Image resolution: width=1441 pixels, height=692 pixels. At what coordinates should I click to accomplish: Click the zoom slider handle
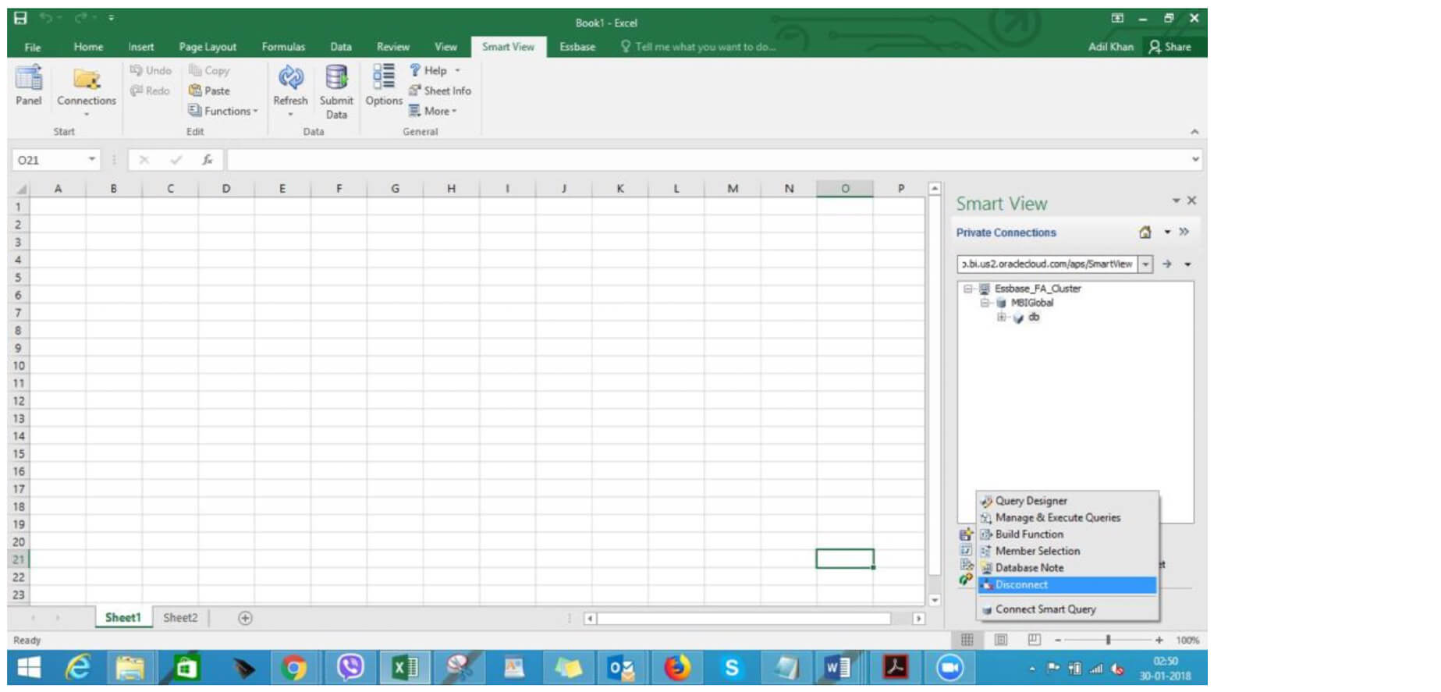(x=1108, y=640)
